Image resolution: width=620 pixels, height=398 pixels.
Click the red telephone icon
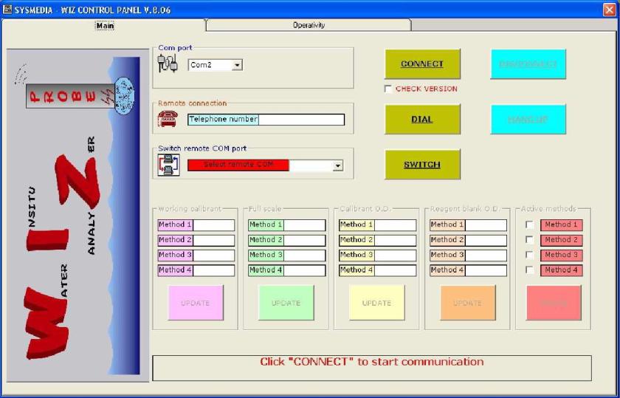point(168,119)
